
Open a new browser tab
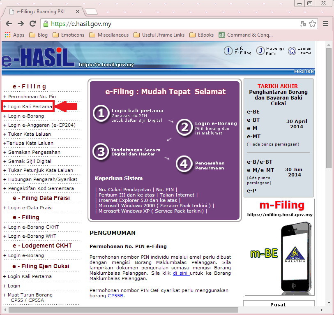tap(91, 12)
